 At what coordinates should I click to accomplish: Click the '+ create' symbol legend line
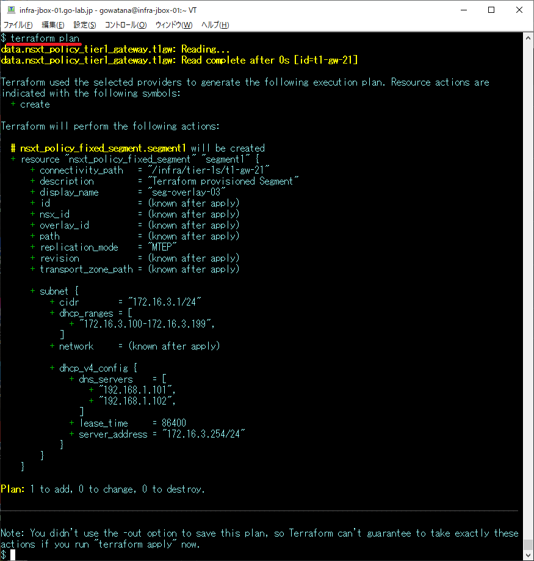(x=31, y=104)
